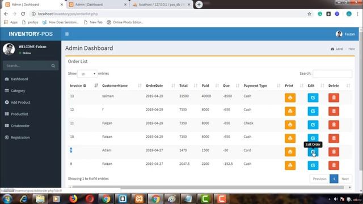The width and height of the screenshot is (363, 204).
Task: Edit Adam's order
Action: (x=313, y=152)
